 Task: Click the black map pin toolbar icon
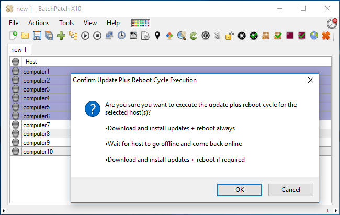point(157,36)
